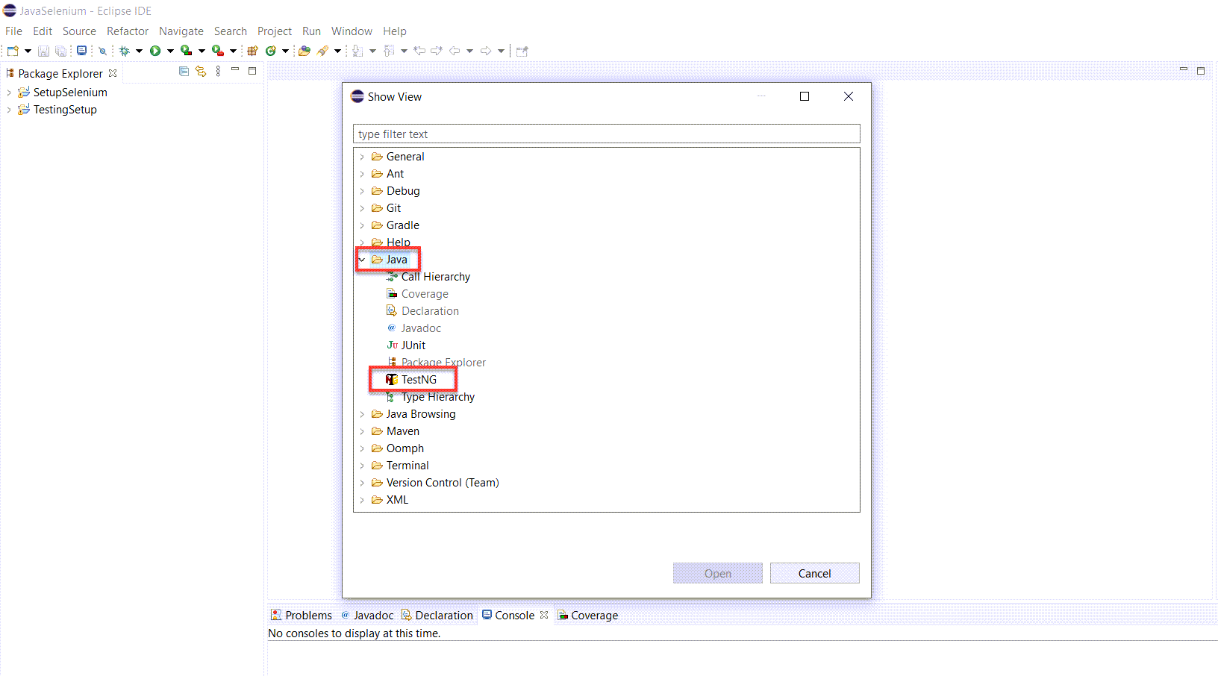Click the Previous Annotation icon
The height and width of the screenshot is (676, 1218).
[x=388, y=51]
